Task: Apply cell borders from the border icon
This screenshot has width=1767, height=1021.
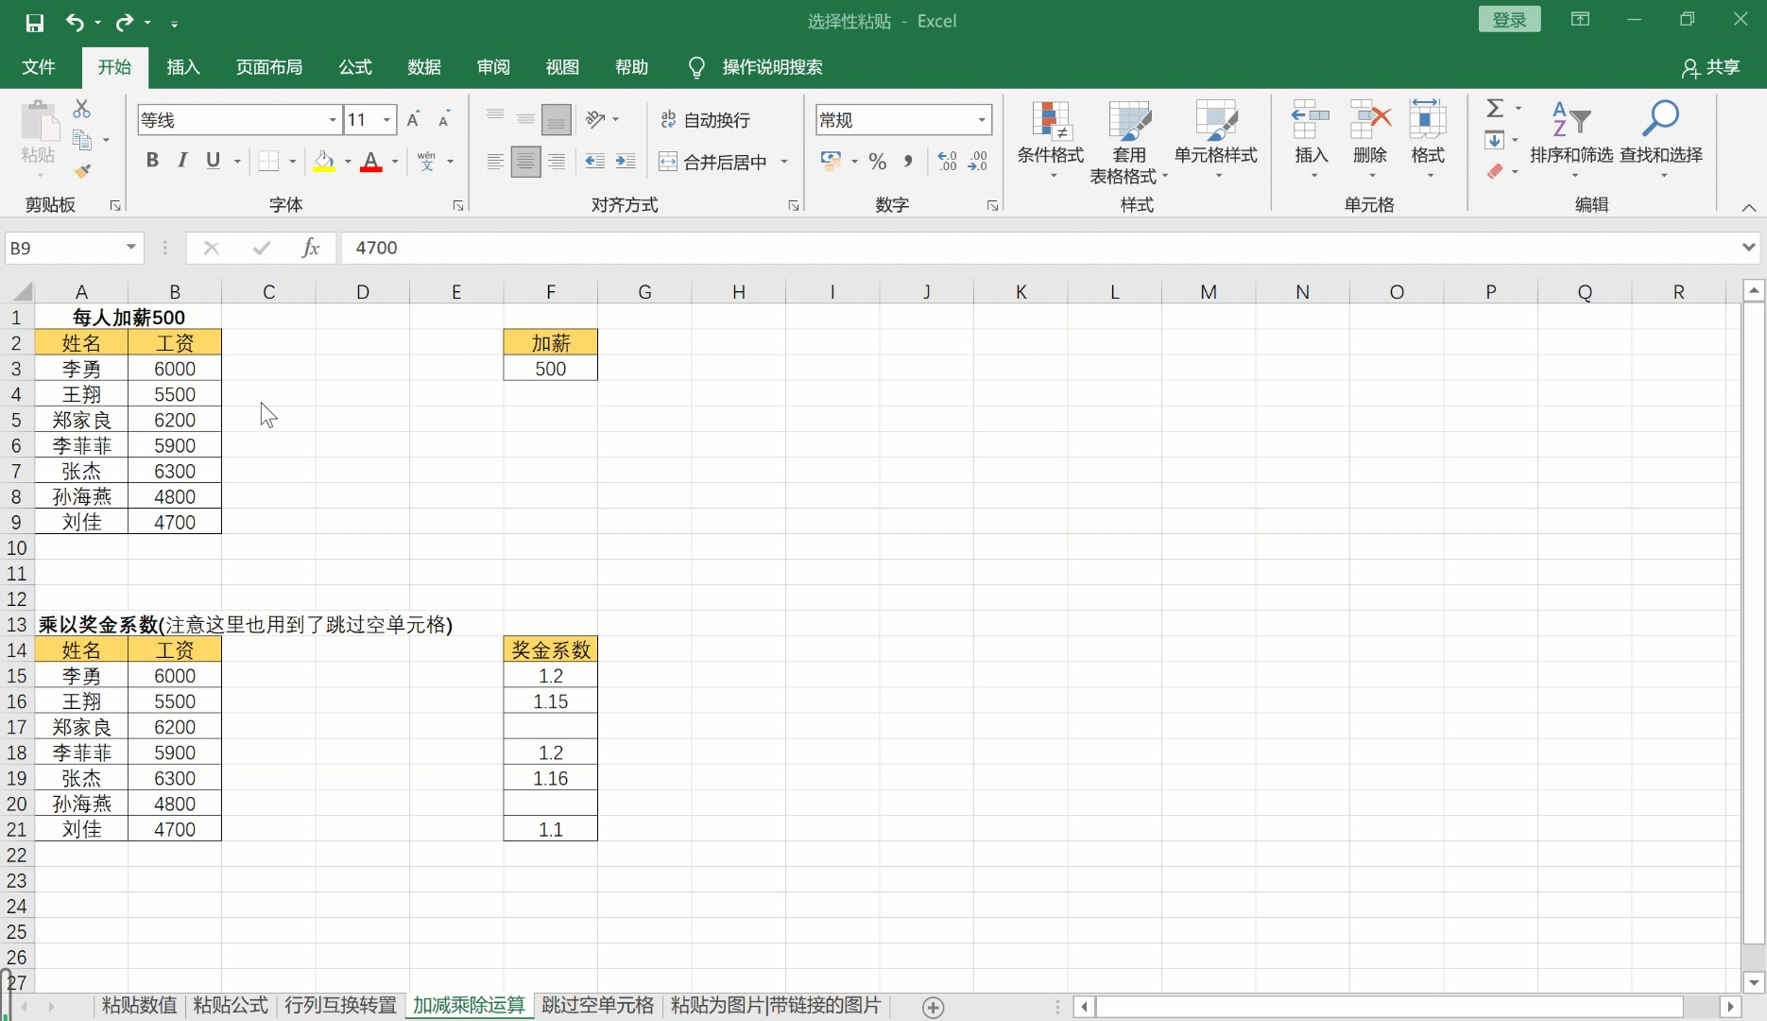Action: [x=268, y=161]
